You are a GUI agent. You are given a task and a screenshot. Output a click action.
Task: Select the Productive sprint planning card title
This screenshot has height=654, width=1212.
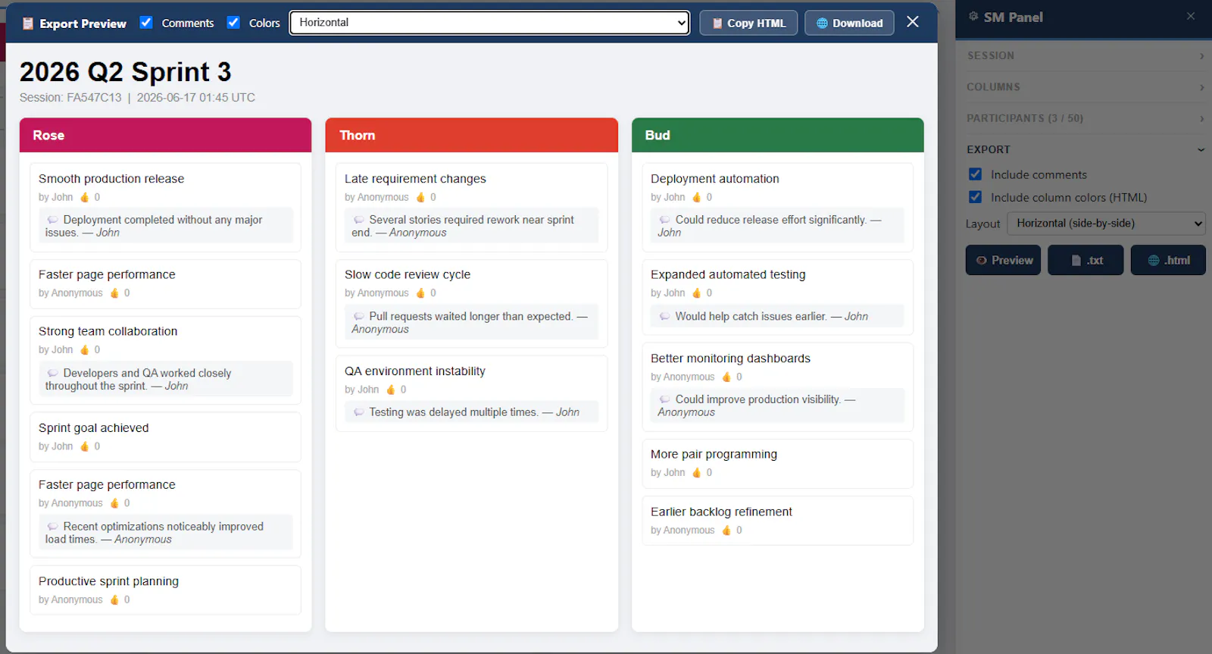109,581
